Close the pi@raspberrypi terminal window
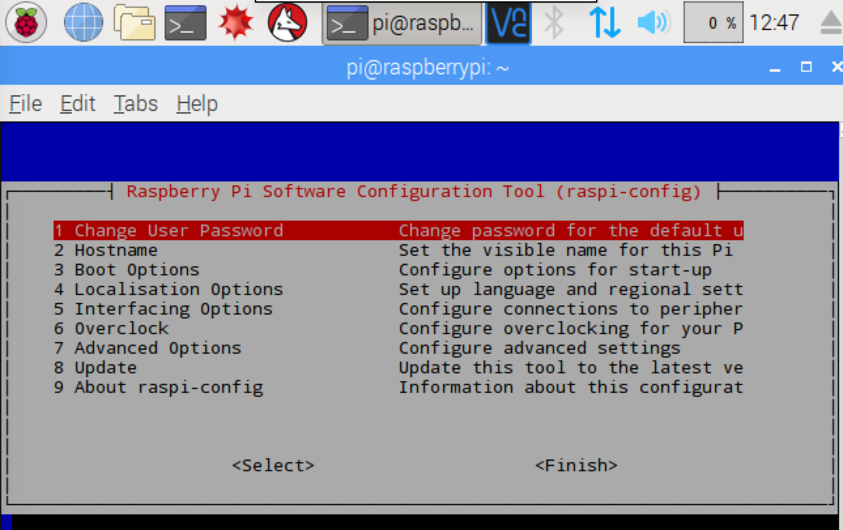 tap(836, 67)
